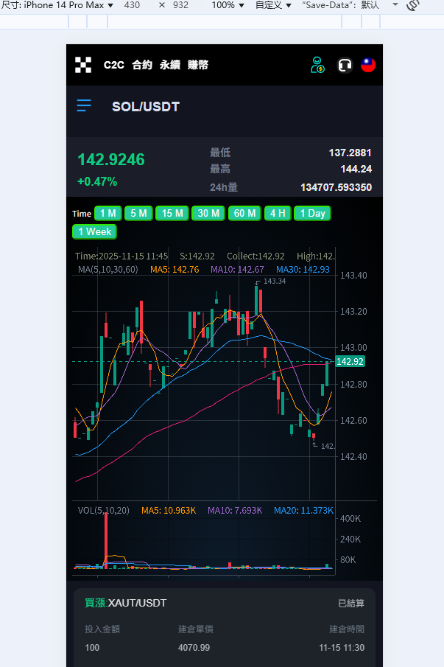Open the 賺幣 earn section
Image resolution: width=444 pixels, height=667 pixels.
click(x=198, y=65)
